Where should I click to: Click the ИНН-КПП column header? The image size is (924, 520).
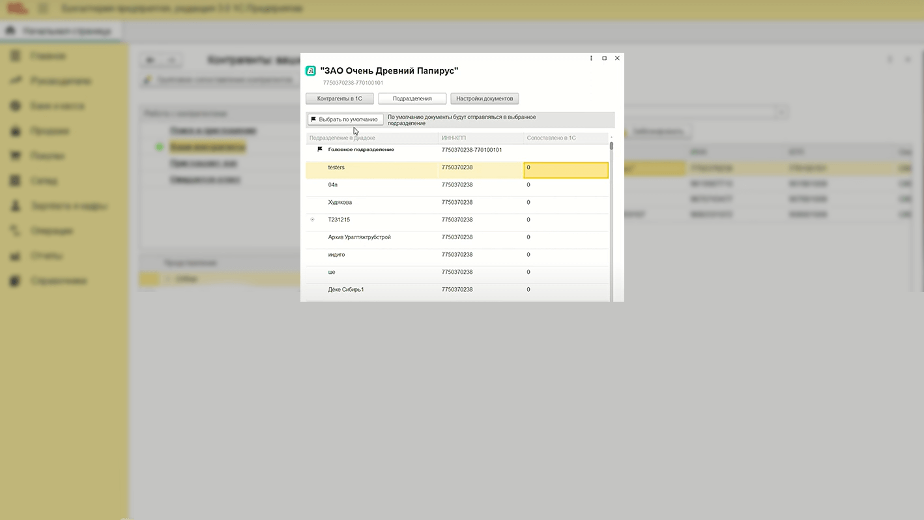tap(481, 138)
